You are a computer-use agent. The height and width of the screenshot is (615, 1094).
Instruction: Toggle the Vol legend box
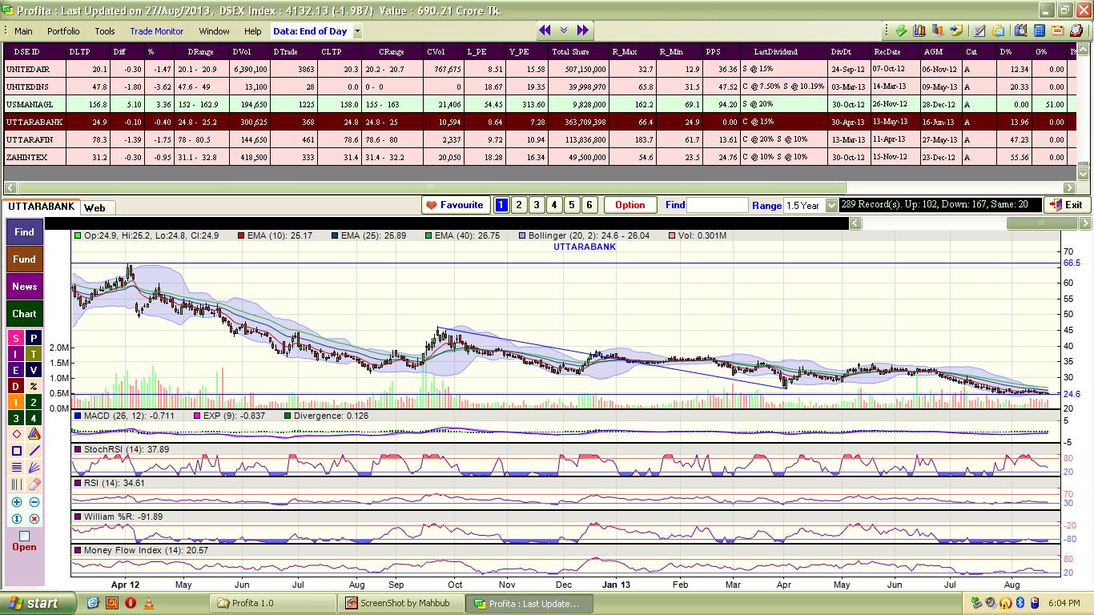coord(671,236)
